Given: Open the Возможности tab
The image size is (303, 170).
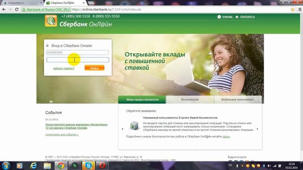Looking at the screenshot, I should click(190, 100).
